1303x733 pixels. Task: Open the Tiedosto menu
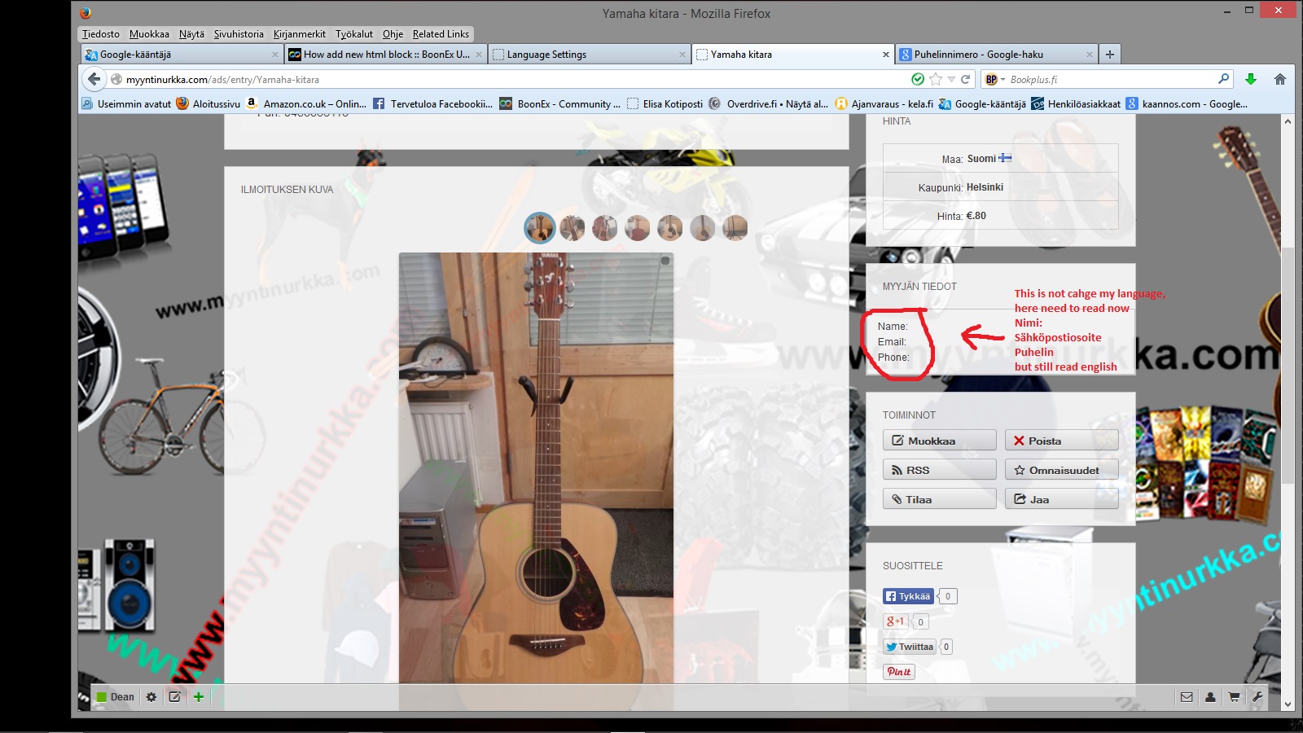[101, 34]
